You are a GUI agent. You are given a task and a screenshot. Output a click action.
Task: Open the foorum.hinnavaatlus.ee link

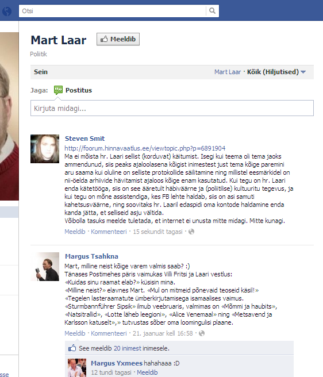(x=145, y=148)
